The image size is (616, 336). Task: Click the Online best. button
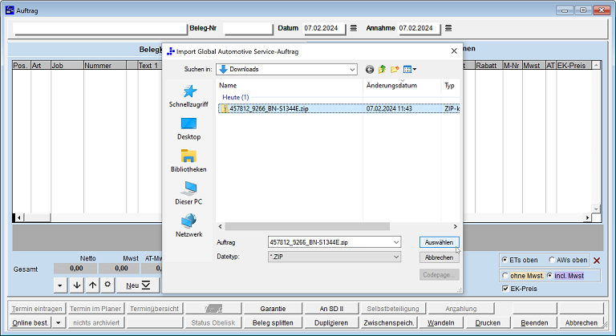point(30,322)
